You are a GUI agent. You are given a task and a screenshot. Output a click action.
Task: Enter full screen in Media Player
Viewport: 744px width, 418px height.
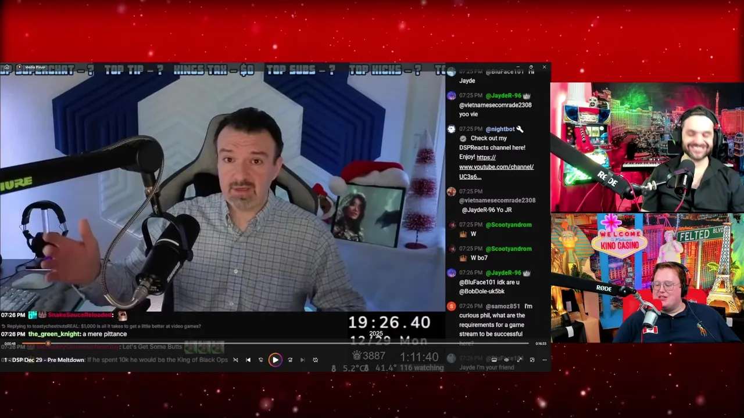tap(519, 360)
